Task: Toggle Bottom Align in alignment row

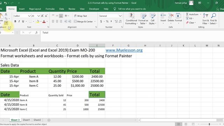Action: tap(61, 16)
